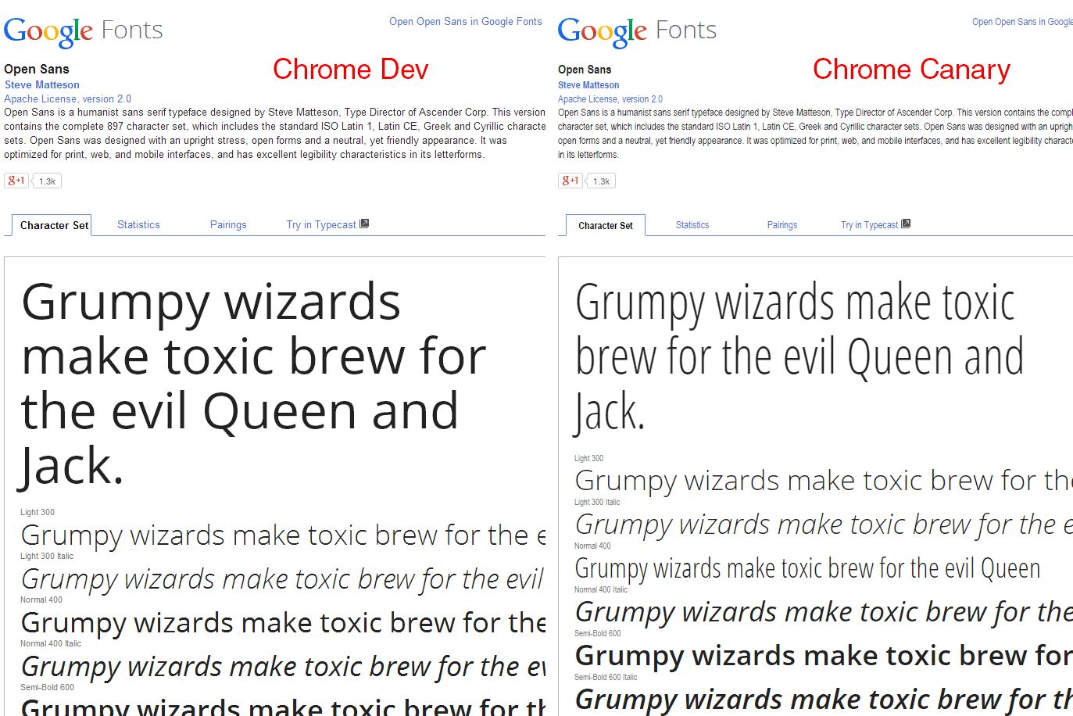1073x716 pixels.
Task: Click the Normal 400 Italic sample sentence, right page
Action: (824, 613)
